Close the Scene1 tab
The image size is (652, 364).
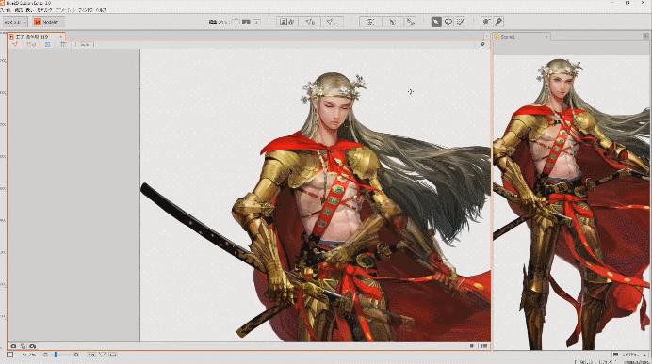(546, 37)
